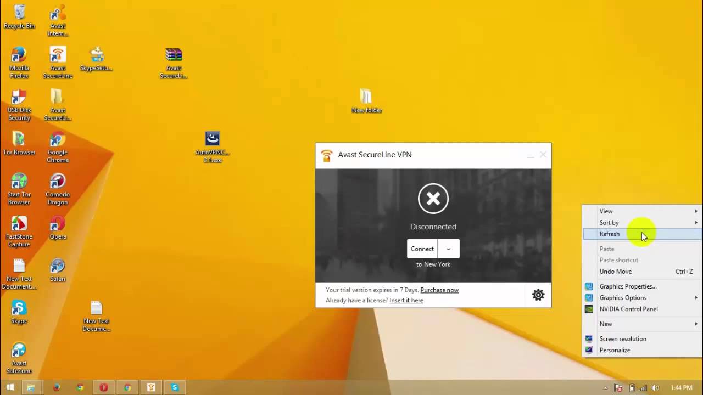Select the Safari desktop icon
The width and height of the screenshot is (703, 395).
pos(58,270)
